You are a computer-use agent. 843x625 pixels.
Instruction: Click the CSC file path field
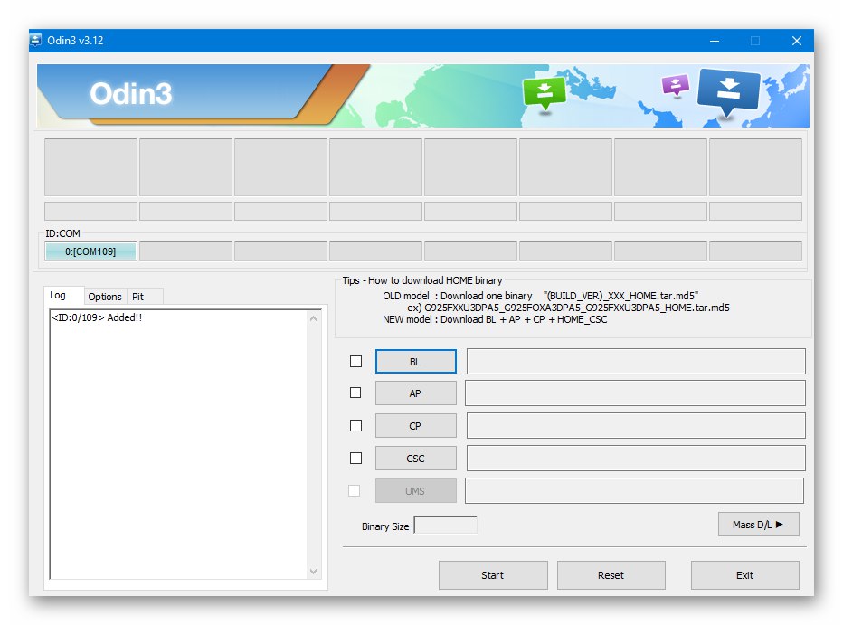(x=636, y=458)
